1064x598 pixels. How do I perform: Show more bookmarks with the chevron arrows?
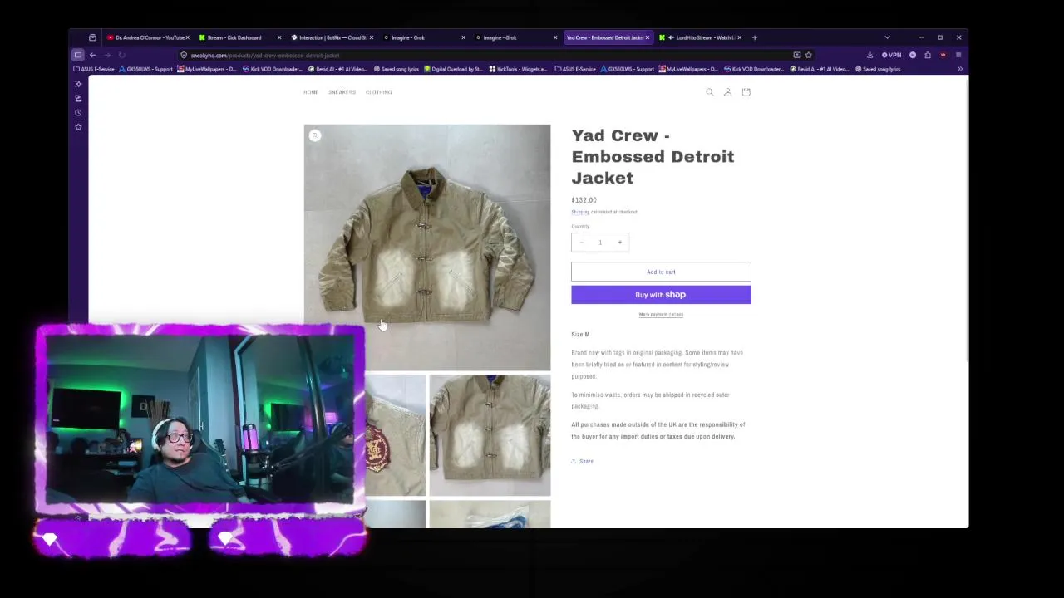(959, 69)
